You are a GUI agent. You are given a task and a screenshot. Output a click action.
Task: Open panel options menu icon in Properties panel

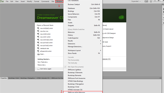pyautogui.click(x=160, y=78)
